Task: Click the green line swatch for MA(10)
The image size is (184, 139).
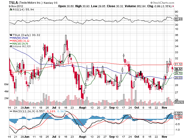Action: 11,44
